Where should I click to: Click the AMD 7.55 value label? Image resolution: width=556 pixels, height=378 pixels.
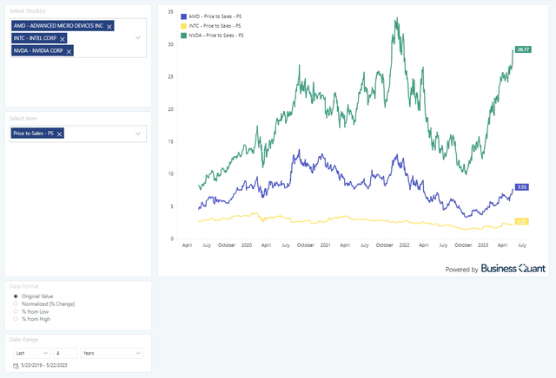pos(522,187)
